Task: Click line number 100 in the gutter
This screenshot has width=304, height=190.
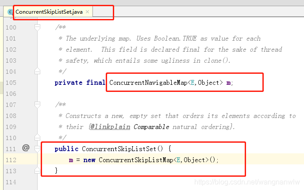Action: click(x=11, y=27)
